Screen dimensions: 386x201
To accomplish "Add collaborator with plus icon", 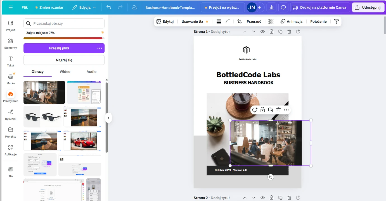I will [x=259, y=8].
